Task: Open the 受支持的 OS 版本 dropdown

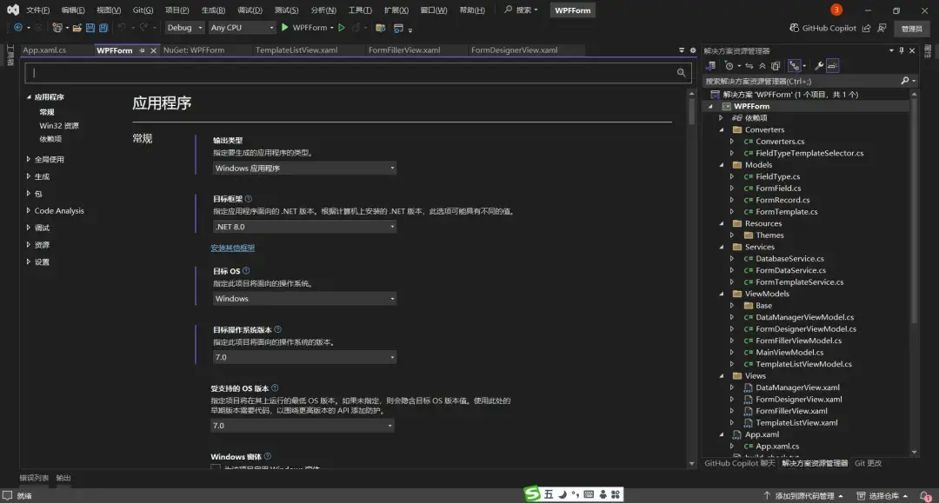Action: pos(302,425)
